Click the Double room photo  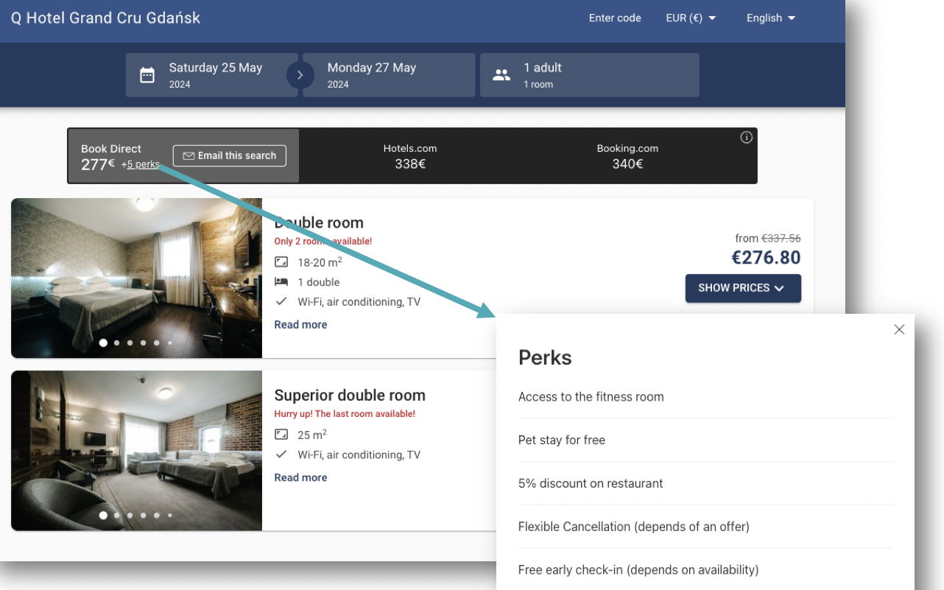(x=137, y=278)
